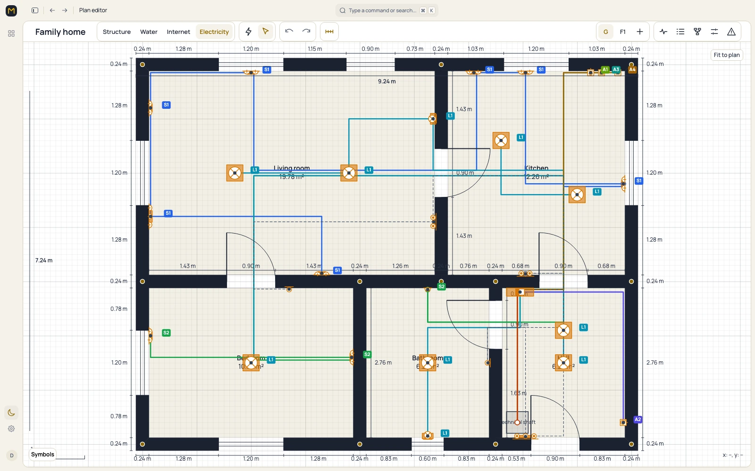
Task: Open the dashboard grid icon in left rail
Action: (x=11, y=33)
